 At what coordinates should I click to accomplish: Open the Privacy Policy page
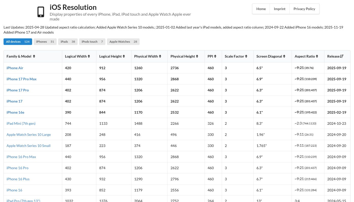[x=304, y=9]
